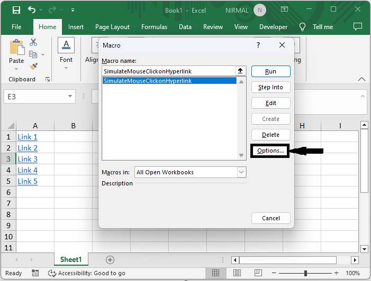Open the Link 2 hyperlink
Screen dimensions: 371x281
click(x=28, y=148)
